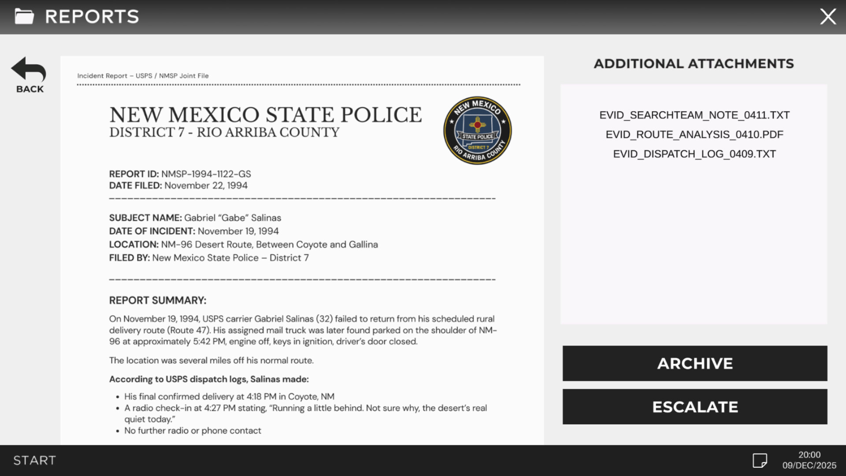Close the Reports window with the X
Screen dimensions: 846x476
(828, 16)
